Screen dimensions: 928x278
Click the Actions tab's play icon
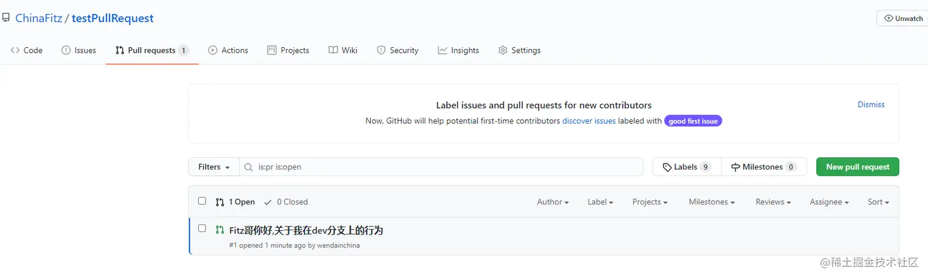(x=213, y=50)
